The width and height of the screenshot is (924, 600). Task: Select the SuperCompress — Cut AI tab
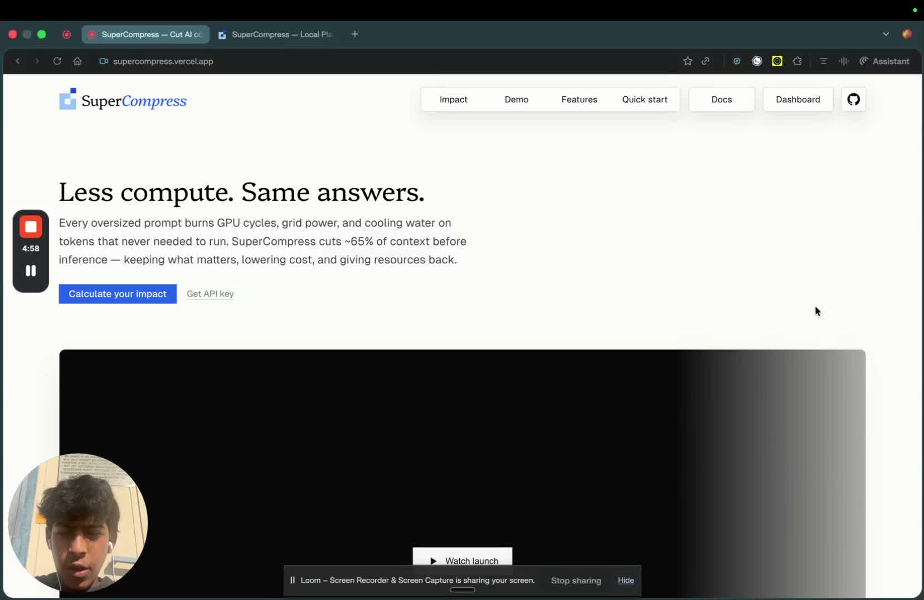[x=145, y=35]
